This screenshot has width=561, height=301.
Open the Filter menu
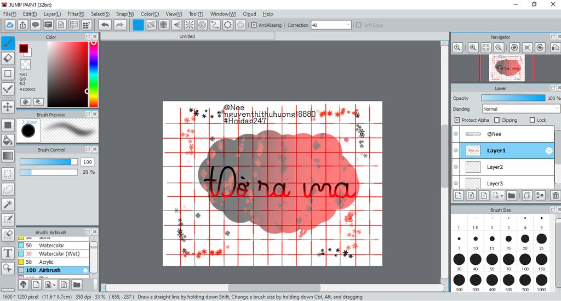point(76,14)
